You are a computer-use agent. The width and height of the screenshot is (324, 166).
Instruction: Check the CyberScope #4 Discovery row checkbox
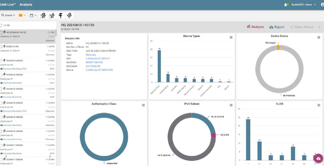pyautogui.click(x=1, y=103)
